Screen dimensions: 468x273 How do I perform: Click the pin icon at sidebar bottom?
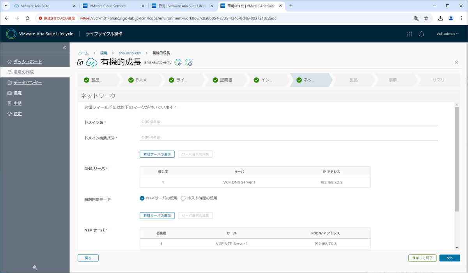coord(35,267)
